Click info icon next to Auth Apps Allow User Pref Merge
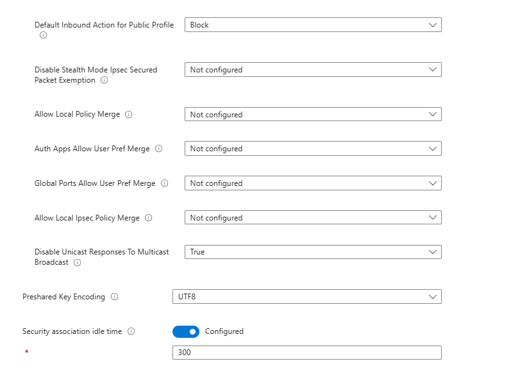The height and width of the screenshot is (375, 527). [x=158, y=149]
